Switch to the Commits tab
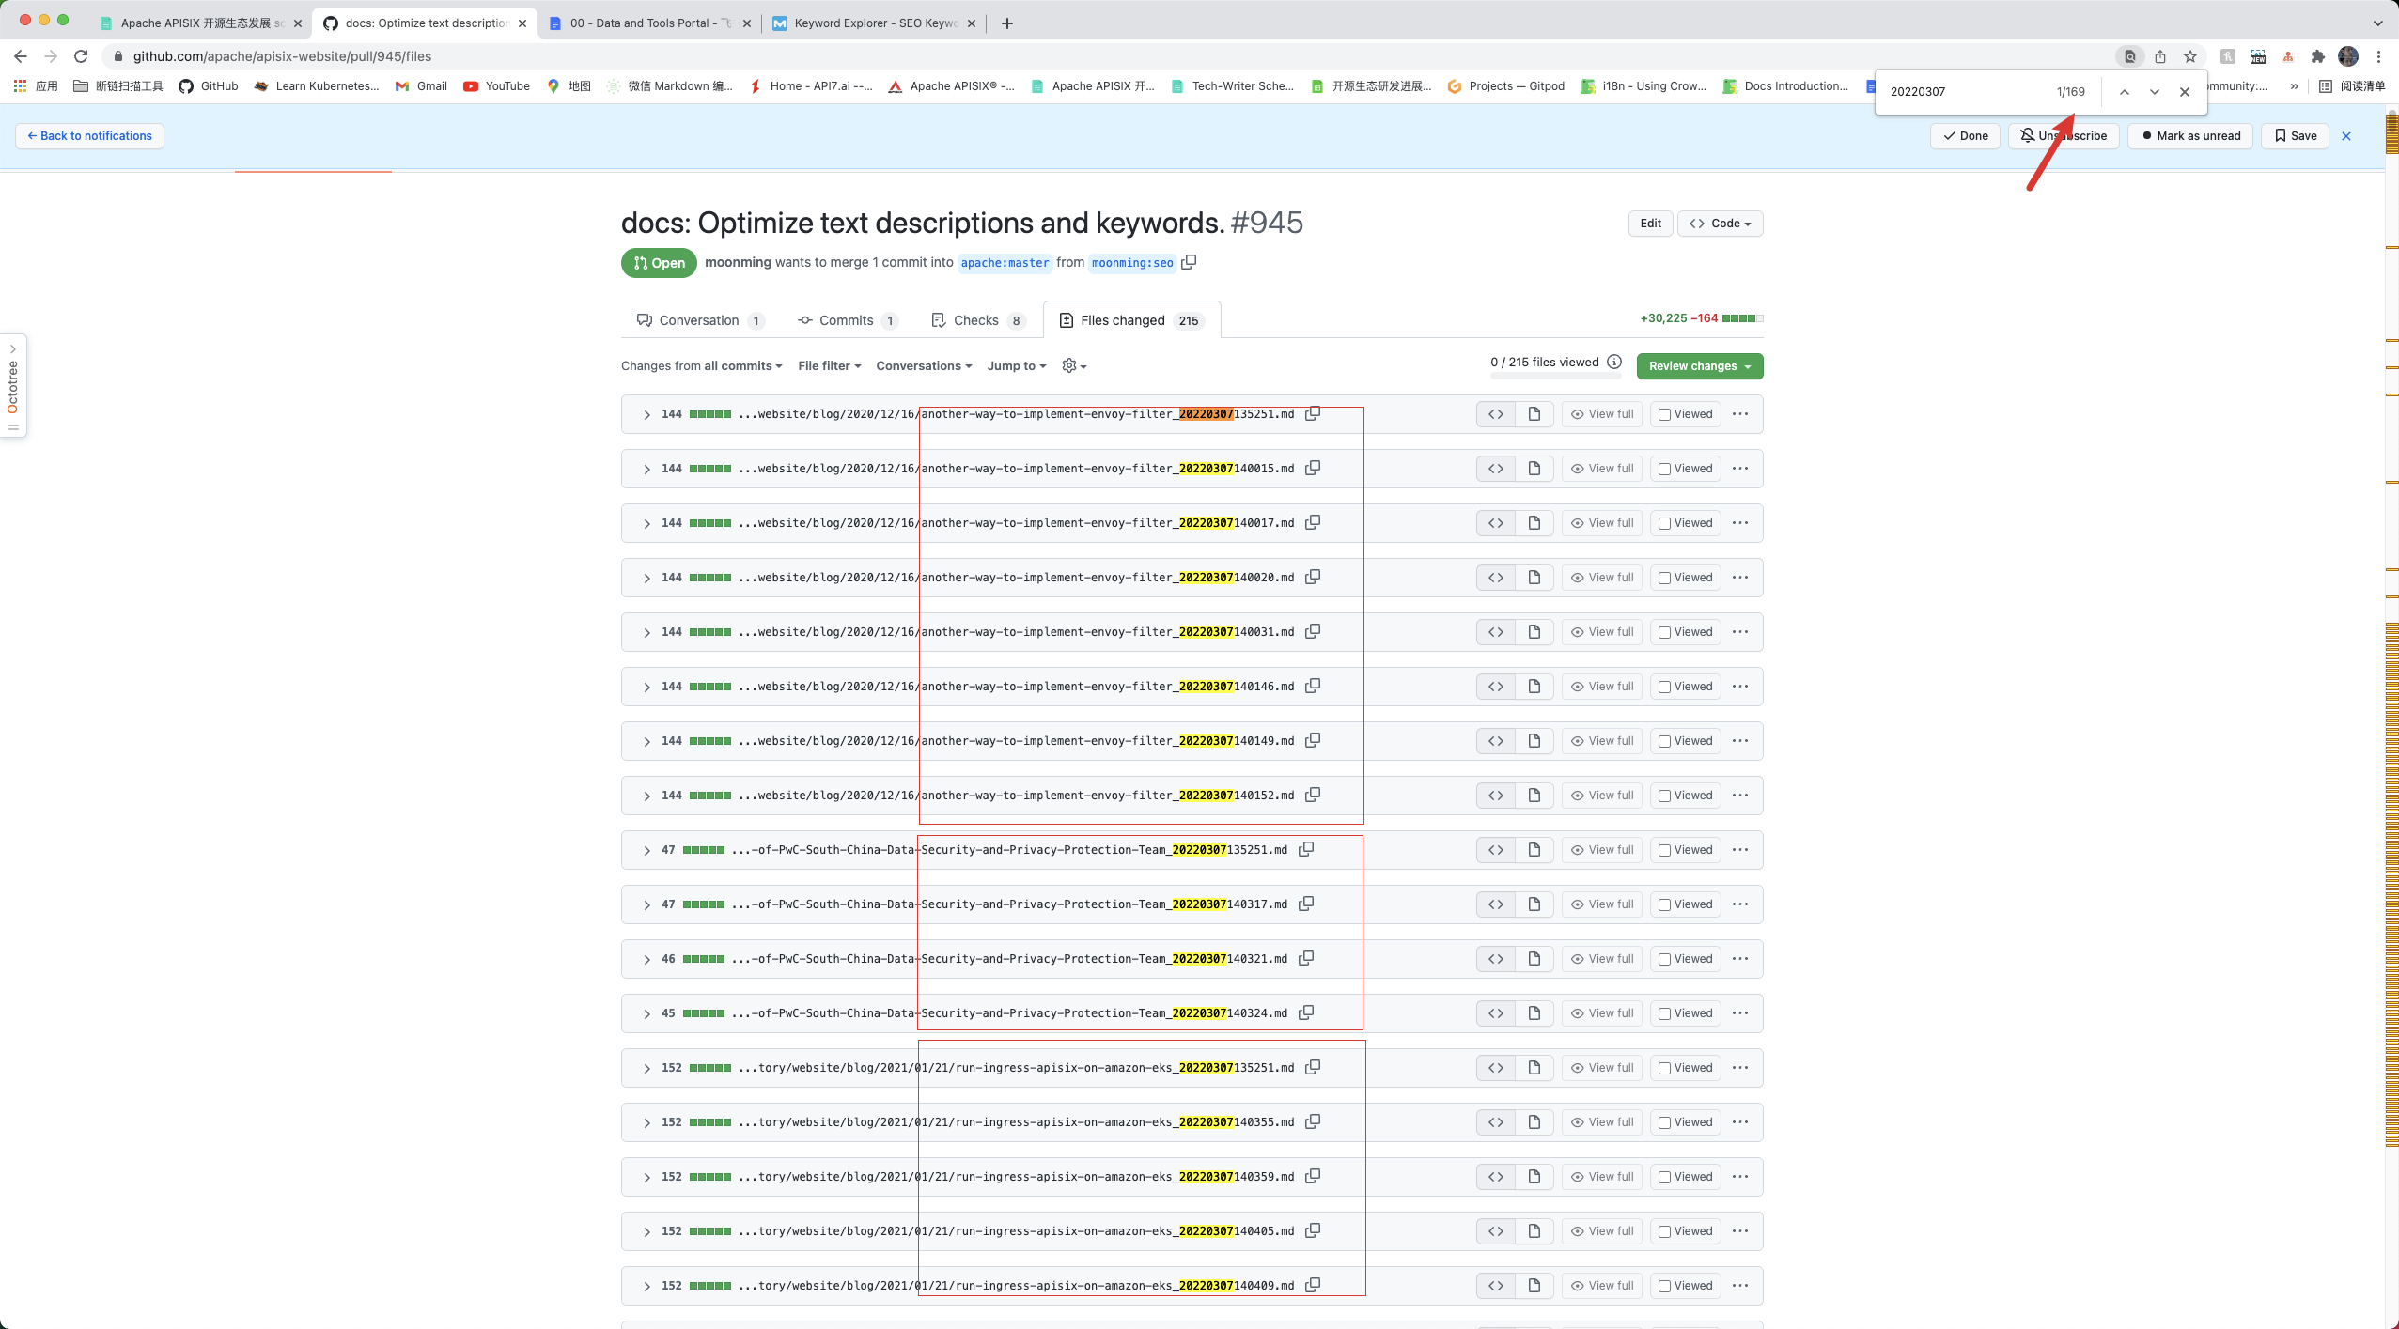The width and height of the screenshot is (2399, 1329). point(846,320)
